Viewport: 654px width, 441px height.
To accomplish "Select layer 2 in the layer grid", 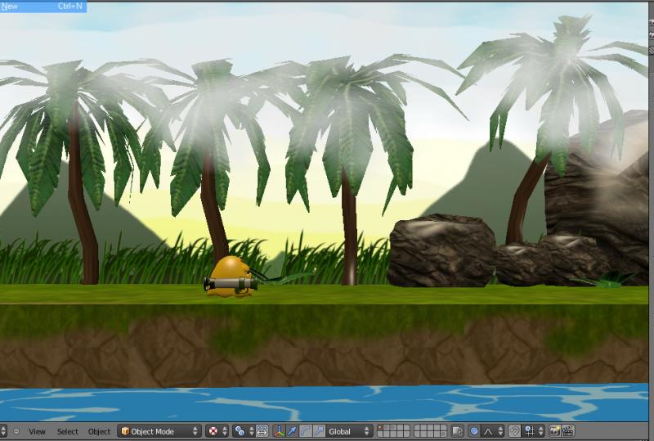I will click(387, 428).
